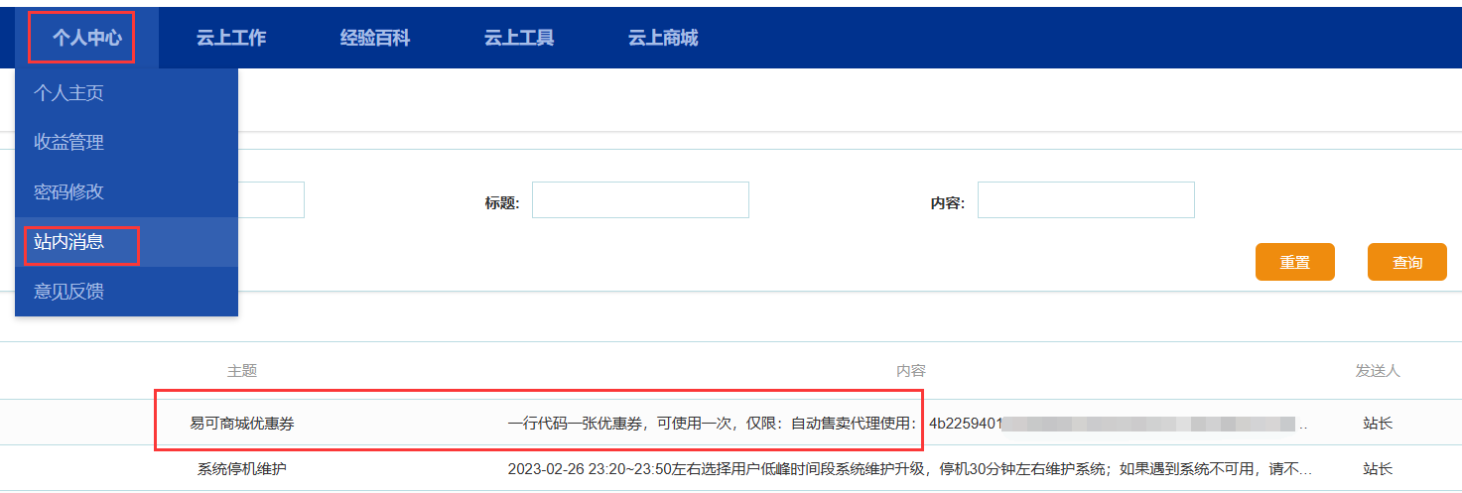Open 云上商城 from the navigation bar
This screenshot has width=1462, height=493.
pyautogui.click(x=662, y=38)
